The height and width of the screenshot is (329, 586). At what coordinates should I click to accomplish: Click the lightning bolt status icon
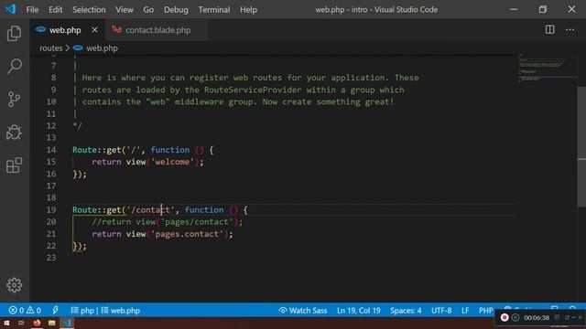[x=55, y=310]
